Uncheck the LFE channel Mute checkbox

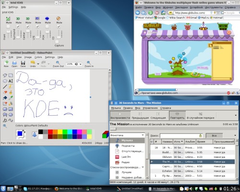click(37, 26)
